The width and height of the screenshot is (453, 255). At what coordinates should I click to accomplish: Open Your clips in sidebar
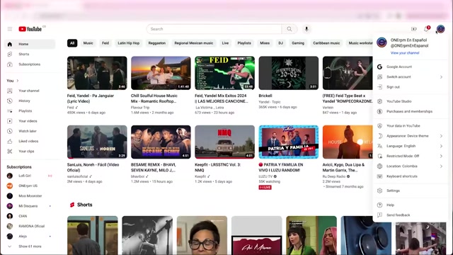click(x=30, y=151)
